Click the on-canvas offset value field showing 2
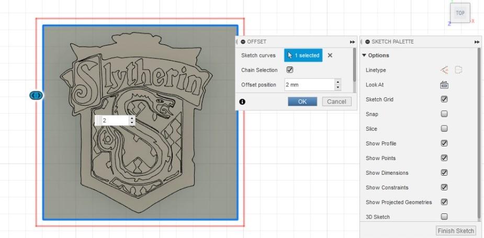 tap(115, 120)
